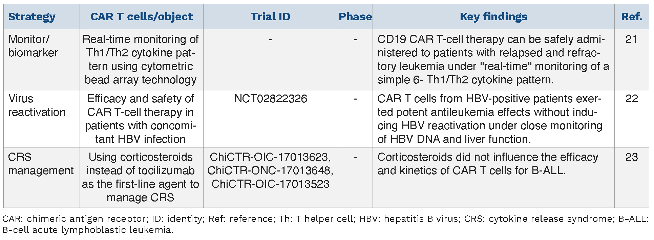Click the abbreviations footnote below the table

[x=325, y=224]
